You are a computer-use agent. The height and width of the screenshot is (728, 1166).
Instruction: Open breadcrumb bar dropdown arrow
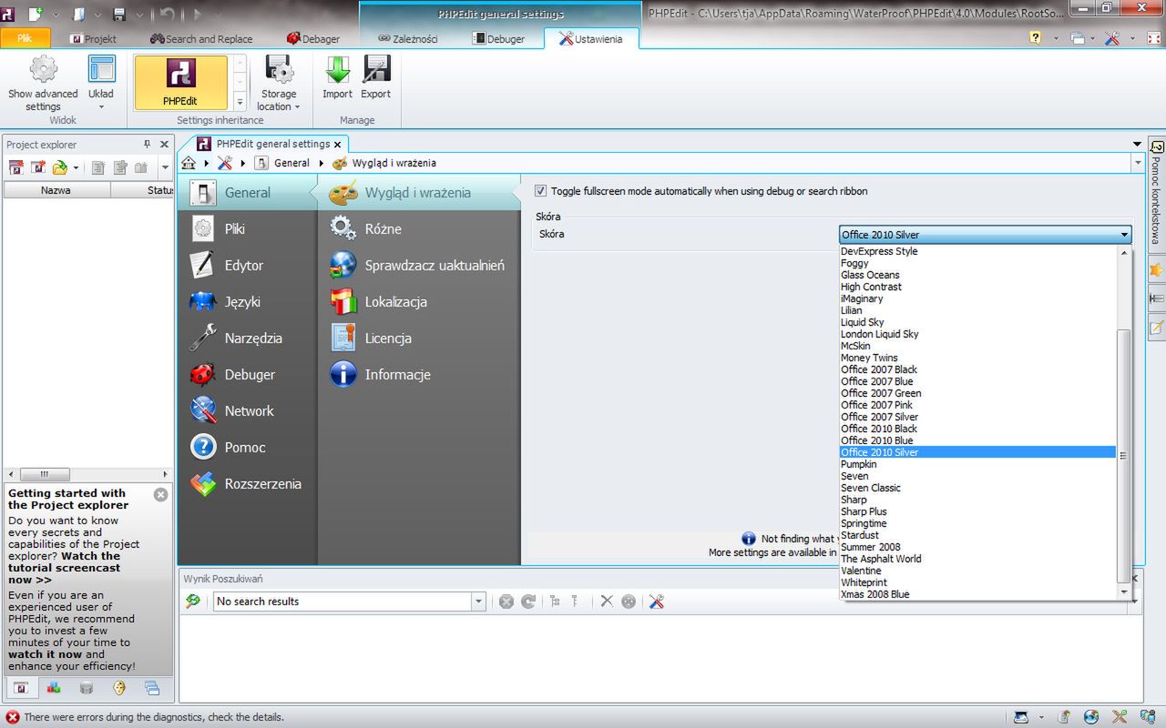[1138, 163]
